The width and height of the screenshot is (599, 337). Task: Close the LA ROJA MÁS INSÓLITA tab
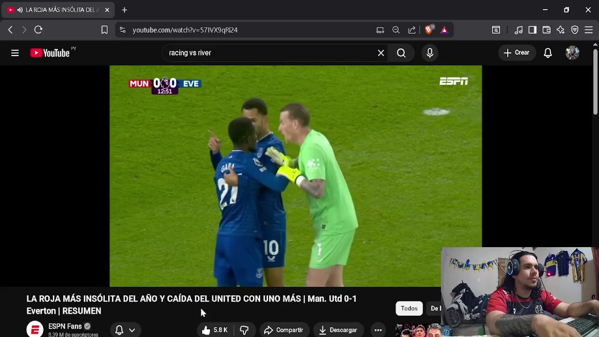pyautogui.click(x=107, y=10)
